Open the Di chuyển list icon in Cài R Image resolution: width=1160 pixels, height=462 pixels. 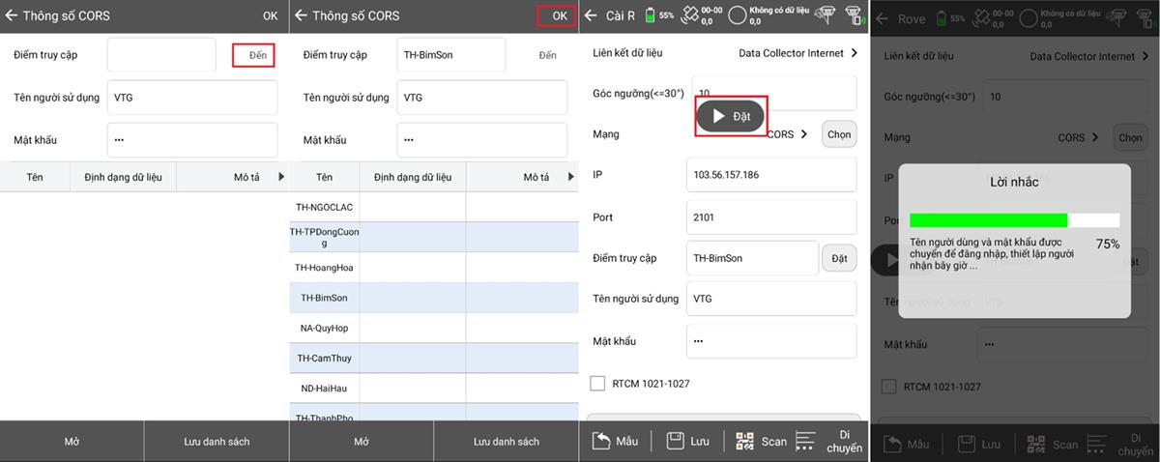click(x=805, y=441)
